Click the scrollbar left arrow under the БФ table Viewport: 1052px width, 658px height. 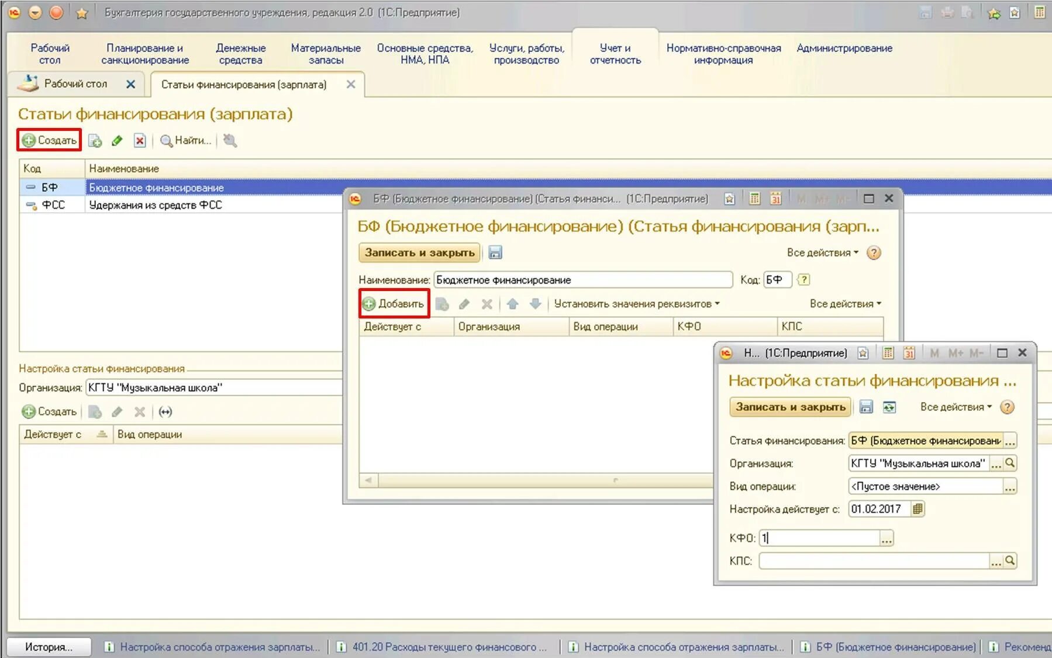(x=368, y=480)
